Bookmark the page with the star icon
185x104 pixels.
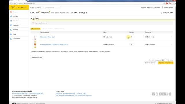(164, 3)
